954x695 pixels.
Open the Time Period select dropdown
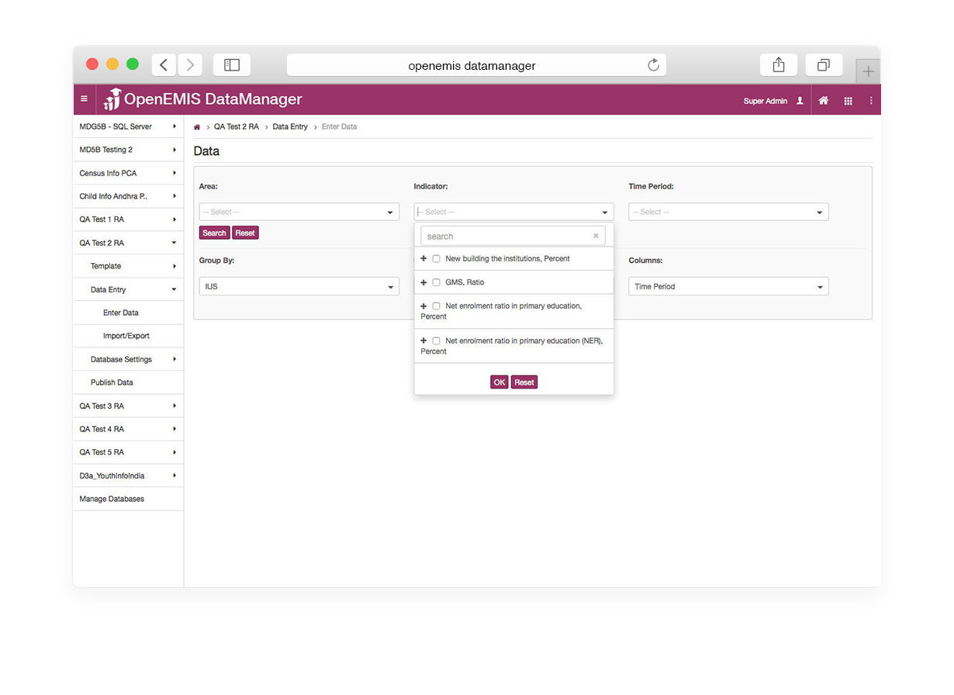coord(728,212)
